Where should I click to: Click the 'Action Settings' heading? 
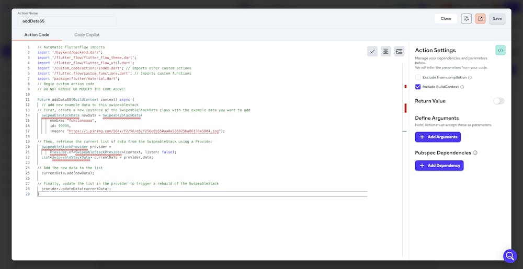tap(435, 50)
